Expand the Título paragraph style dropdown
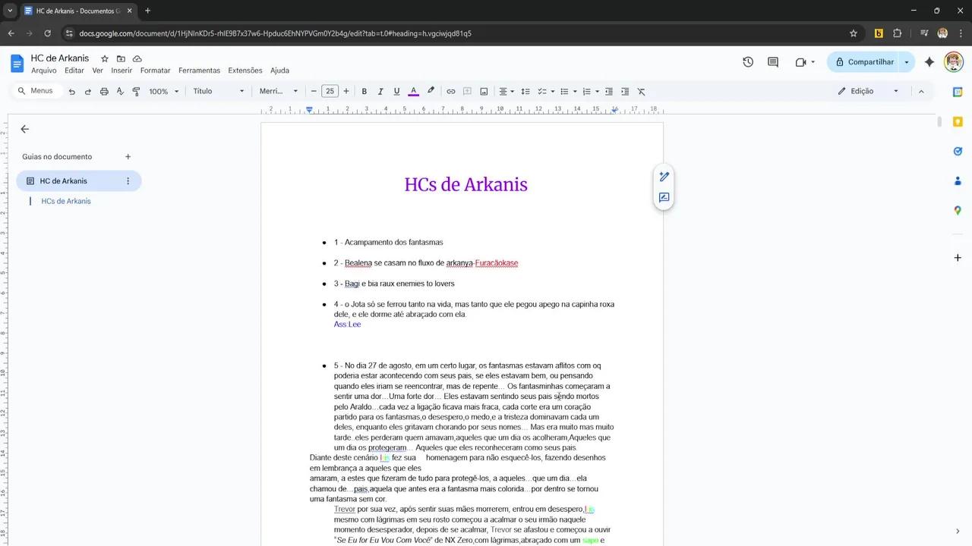 [219, 92]
